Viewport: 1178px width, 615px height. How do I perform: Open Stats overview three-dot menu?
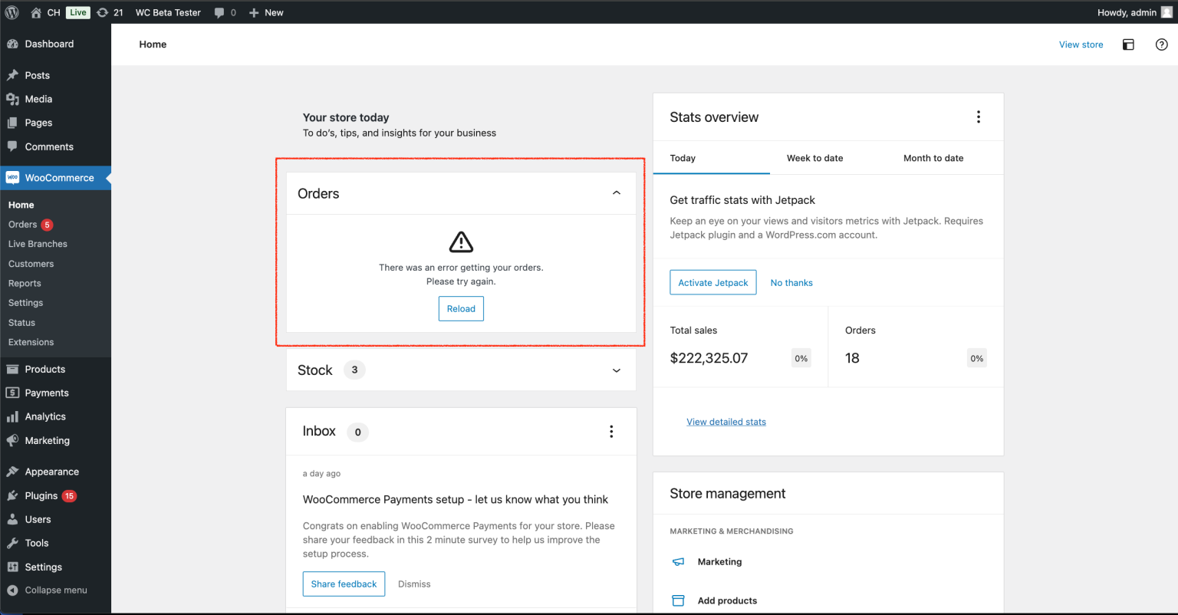pyautogui.click(x=978, y=117)
